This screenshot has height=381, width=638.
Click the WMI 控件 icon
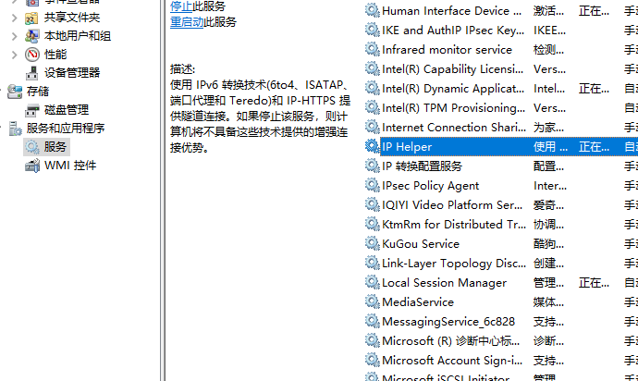pyautogui.click(x=32, y=166)
